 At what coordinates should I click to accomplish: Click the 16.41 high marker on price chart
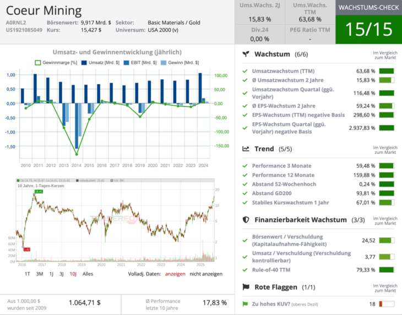(x=39, y=192)
